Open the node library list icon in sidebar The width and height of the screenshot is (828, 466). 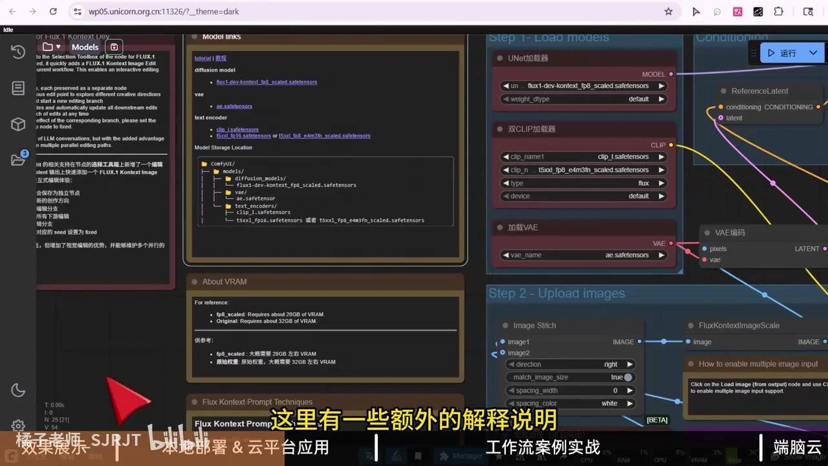click(x=18, y=88)
